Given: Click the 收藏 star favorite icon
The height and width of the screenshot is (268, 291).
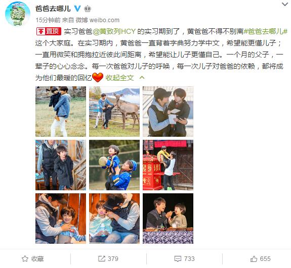Looking at the screenshot, I should [25, 258].
